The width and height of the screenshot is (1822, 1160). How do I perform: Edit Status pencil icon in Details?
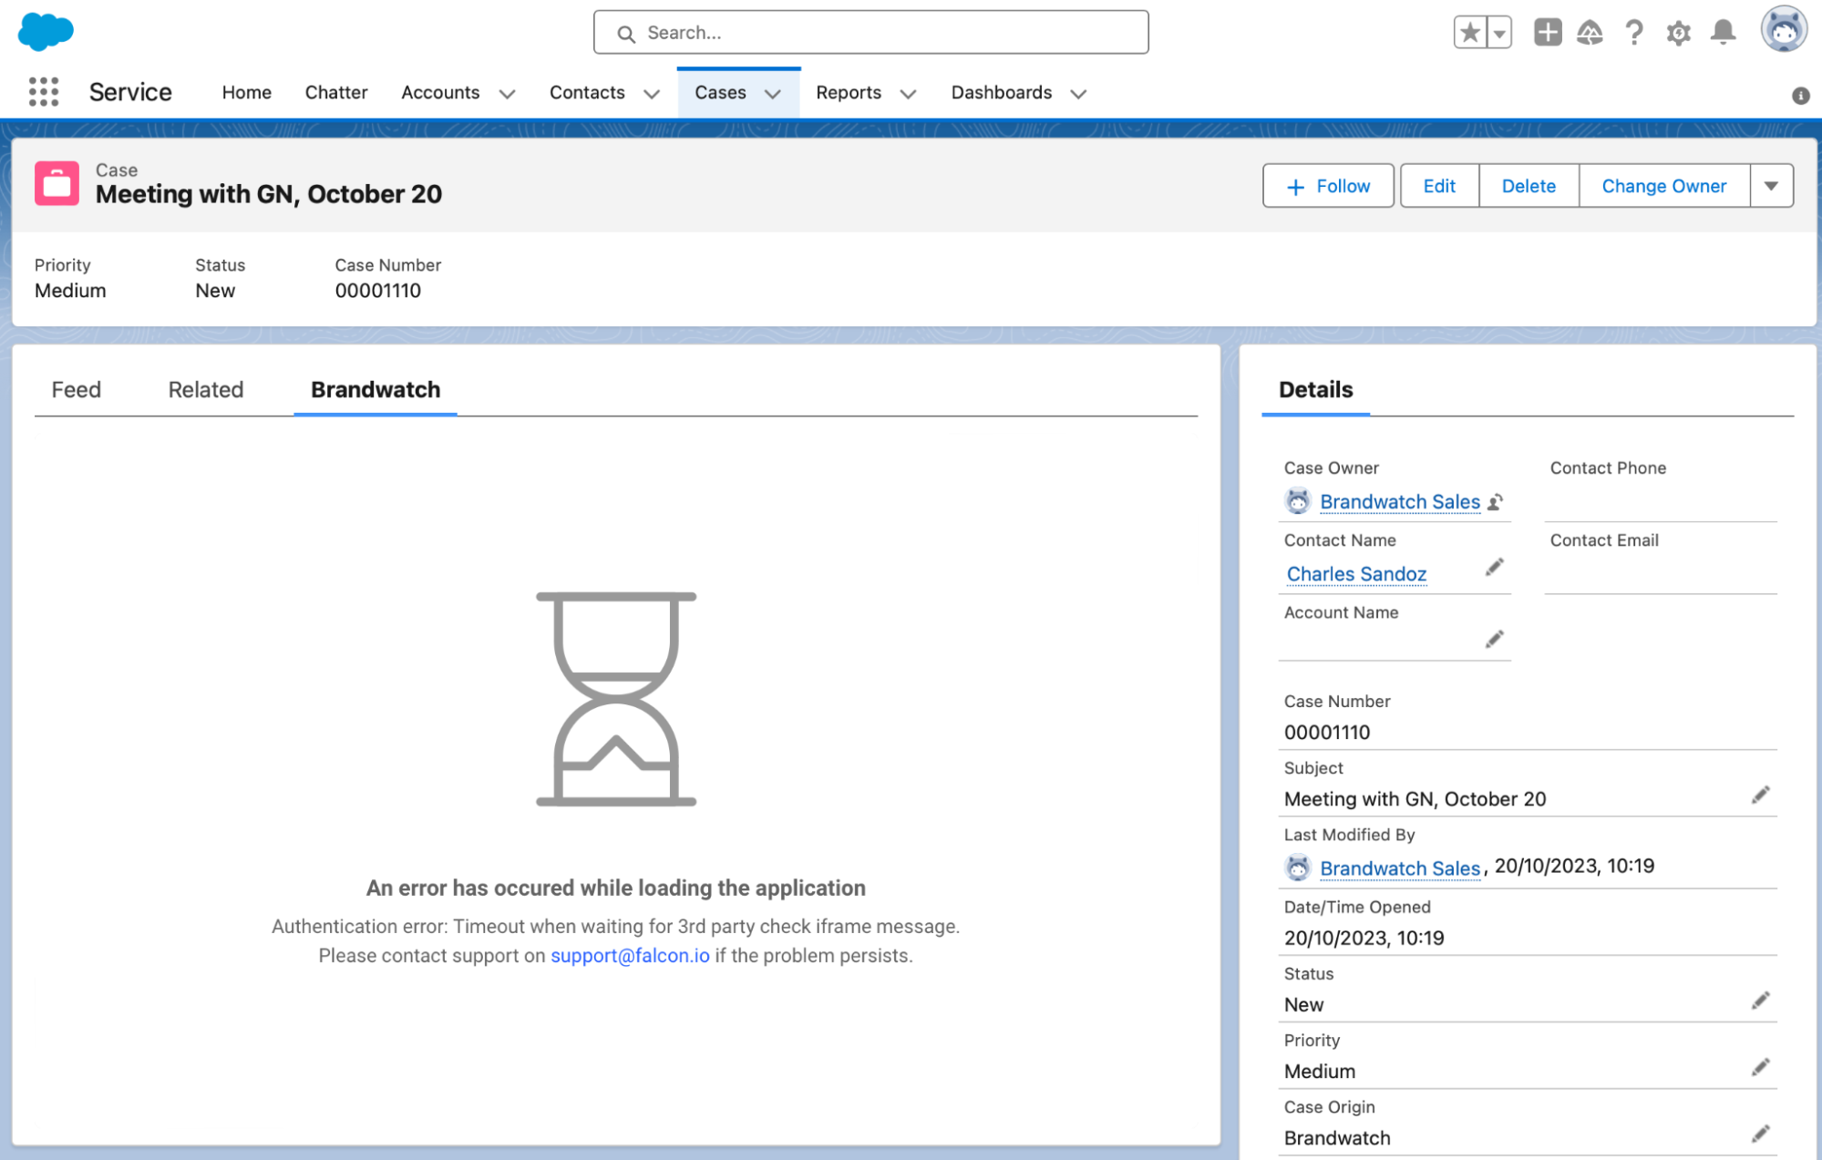point(1761,1001)
